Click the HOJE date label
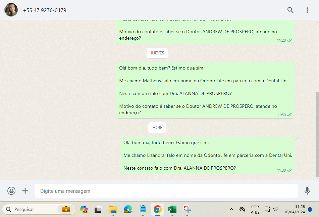The image size is (319, 217). 157,128
